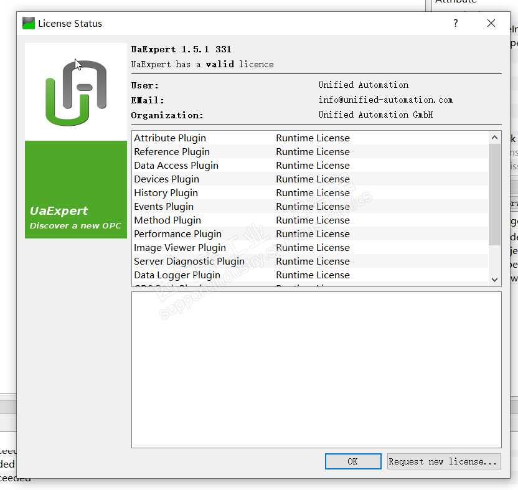Viewport: 518px width, 490px height.
Task: Click the UaExpert logo image
Action: point(76,92)
